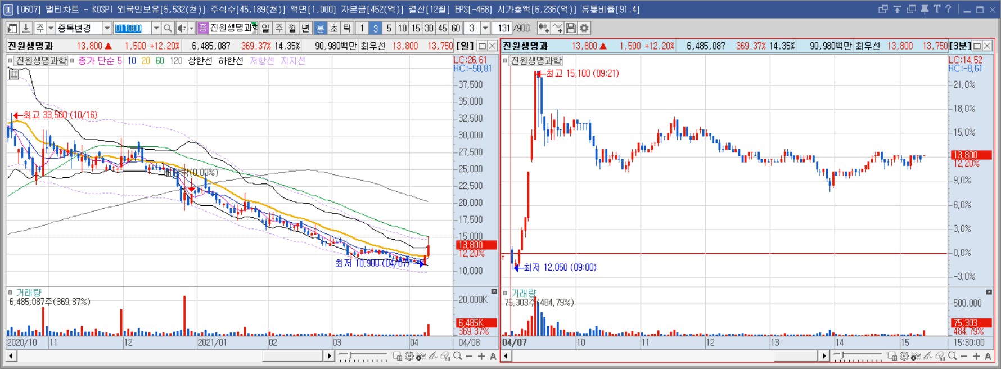
Task: Click the 저항선 legend label
Action: pos(261,61)
